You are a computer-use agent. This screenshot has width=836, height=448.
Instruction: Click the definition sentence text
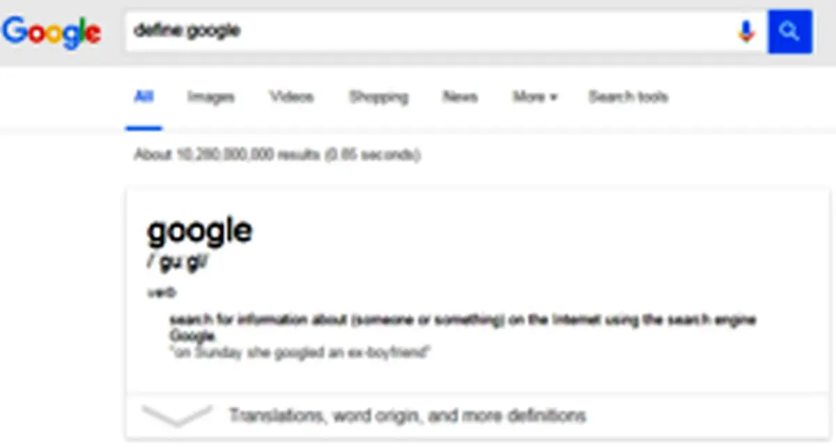[463, 327]
